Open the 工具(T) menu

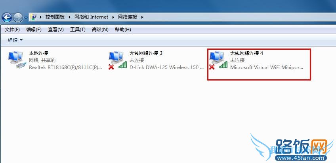[78, 30]
